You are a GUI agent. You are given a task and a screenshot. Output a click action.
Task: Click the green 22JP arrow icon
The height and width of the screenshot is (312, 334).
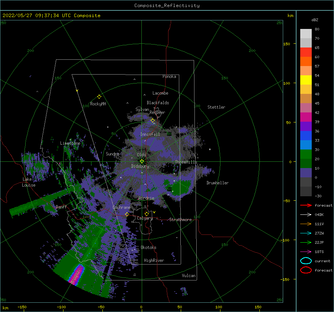point(306,242)
